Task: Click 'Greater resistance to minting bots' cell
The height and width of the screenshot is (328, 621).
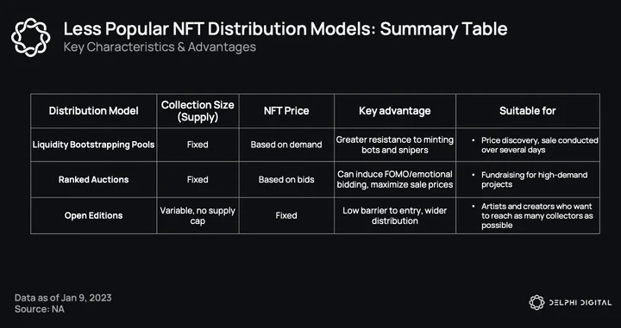Action: point(395,145)
